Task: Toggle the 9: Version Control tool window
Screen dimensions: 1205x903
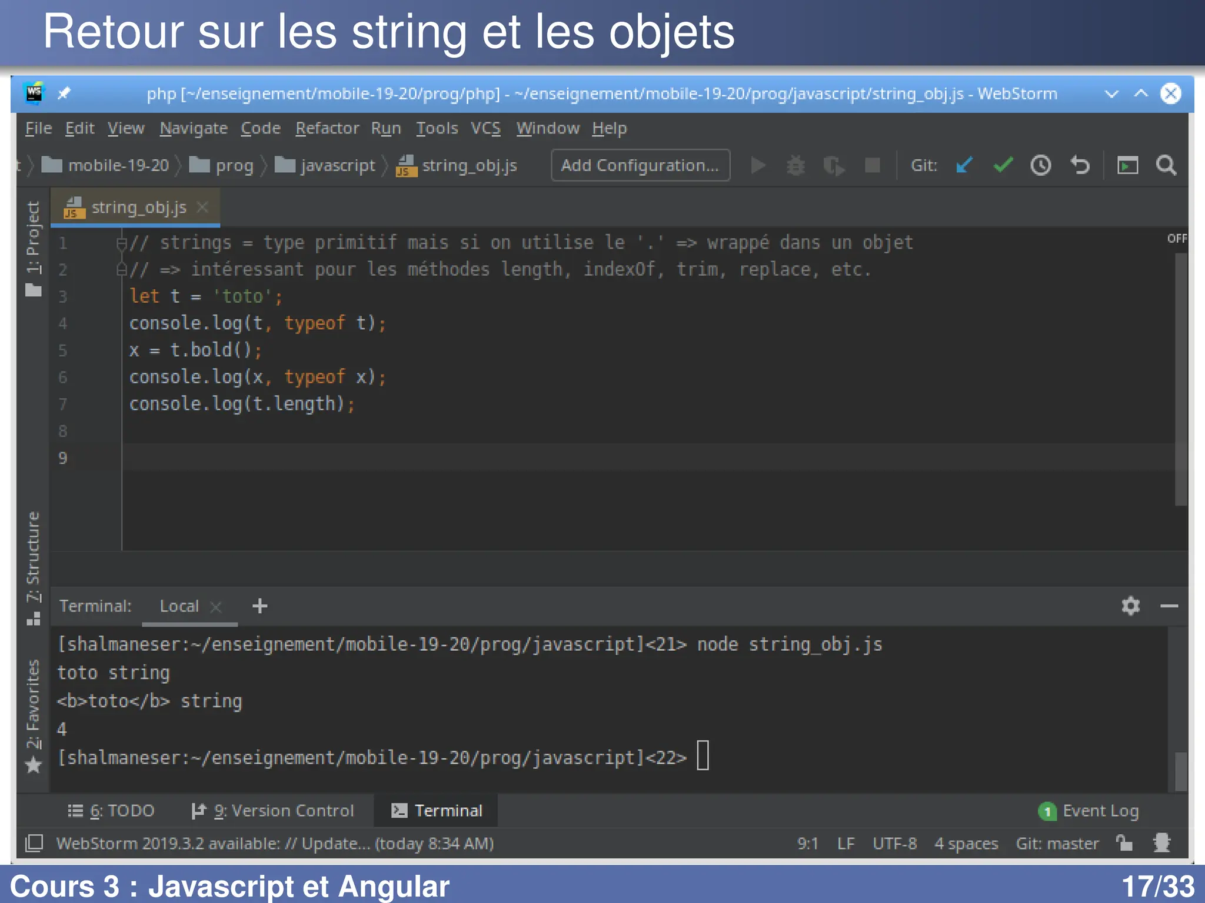Action: [x=273, y=811]
